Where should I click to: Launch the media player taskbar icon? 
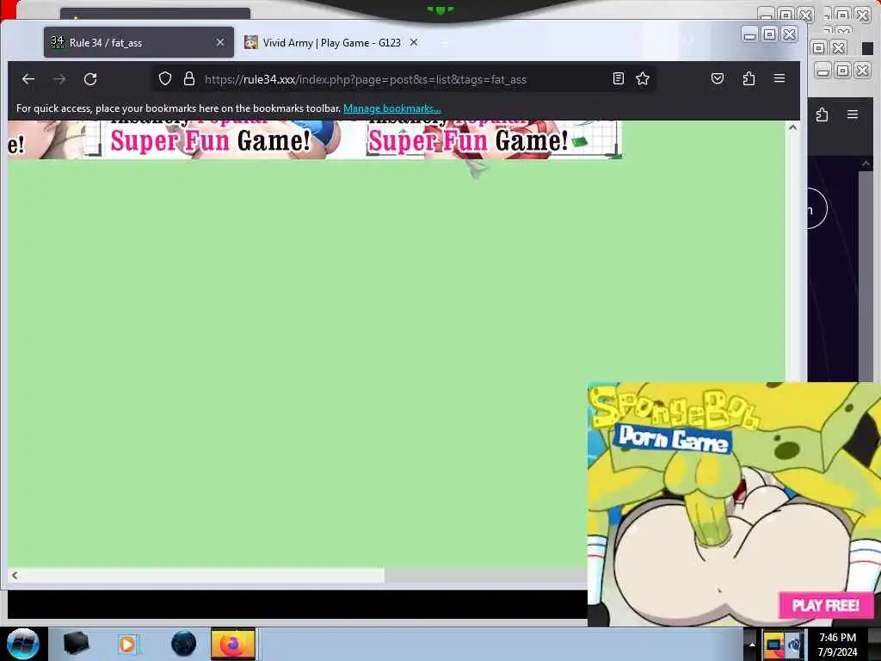tap(127, 644)
